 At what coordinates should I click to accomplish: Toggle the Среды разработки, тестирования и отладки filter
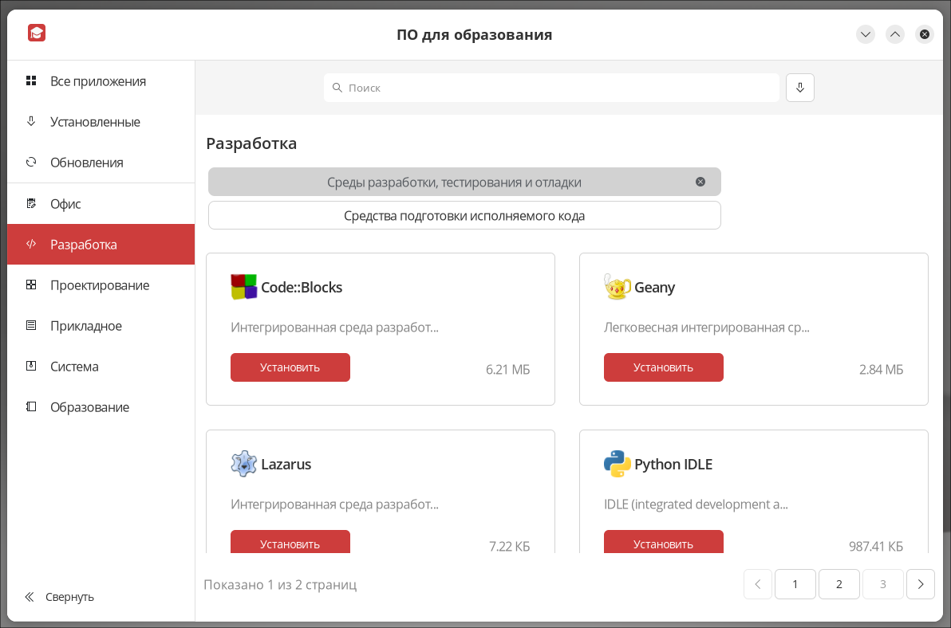464,182
